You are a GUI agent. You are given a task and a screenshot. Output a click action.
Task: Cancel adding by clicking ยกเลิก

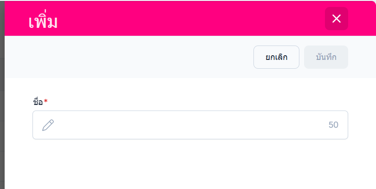(276, 57)
